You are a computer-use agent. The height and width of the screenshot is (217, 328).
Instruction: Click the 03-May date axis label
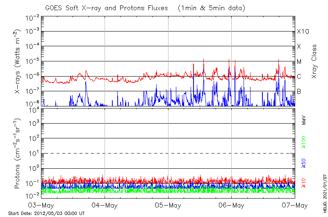pos(41,205)
